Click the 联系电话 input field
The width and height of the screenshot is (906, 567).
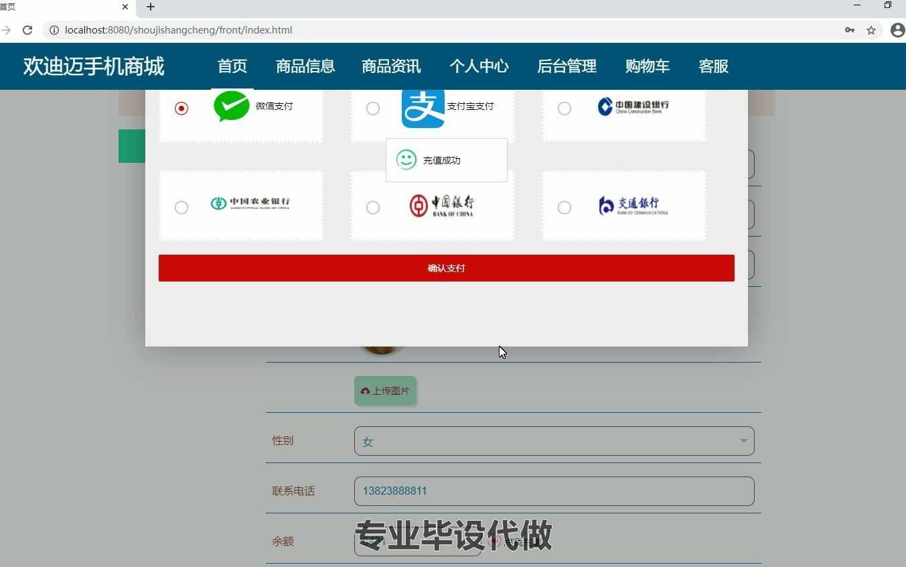coord(554,491)
